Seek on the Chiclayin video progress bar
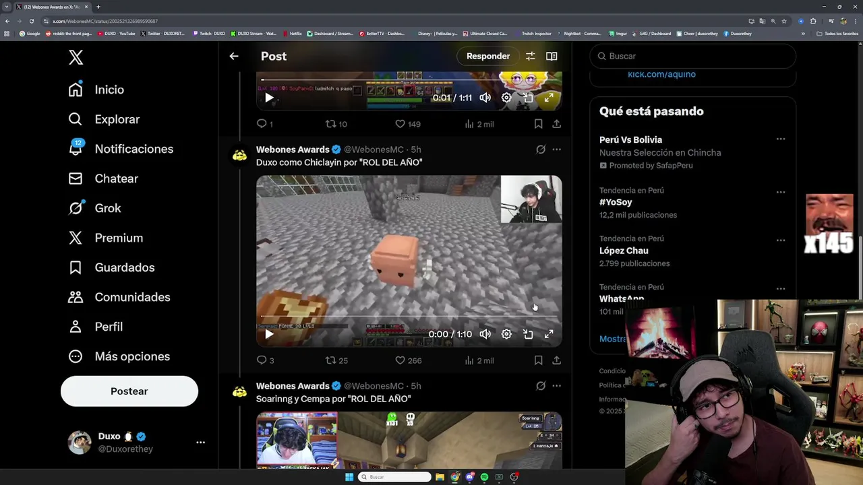Image resolution: width=863 pixels, height=485 pixels. pos(409,317)
